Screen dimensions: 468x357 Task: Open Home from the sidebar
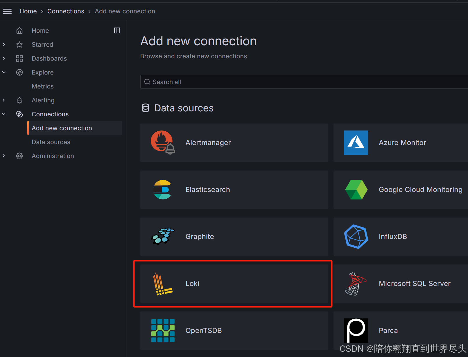pos(40,31)
